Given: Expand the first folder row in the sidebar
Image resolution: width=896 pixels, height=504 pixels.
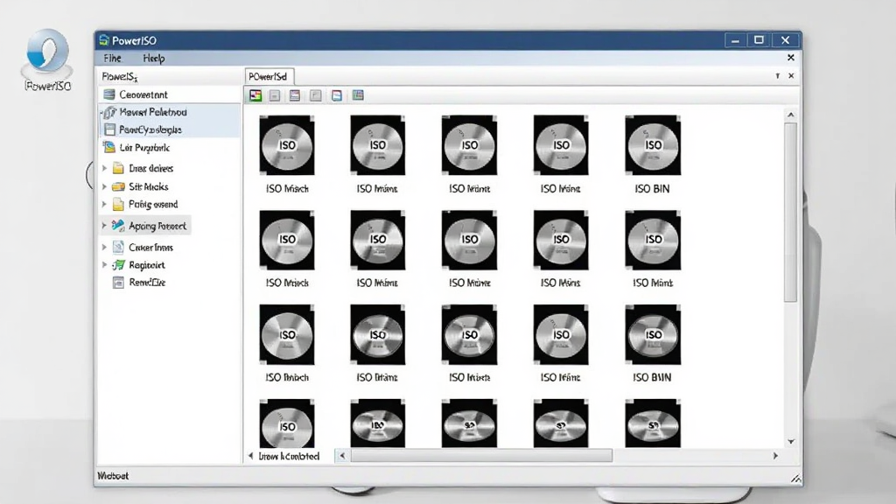Looking at the screenshot, I should coord(105,168).
